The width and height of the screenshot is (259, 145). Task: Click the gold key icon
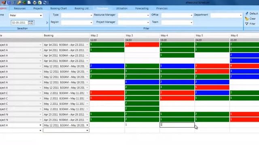tap(19, 2)
